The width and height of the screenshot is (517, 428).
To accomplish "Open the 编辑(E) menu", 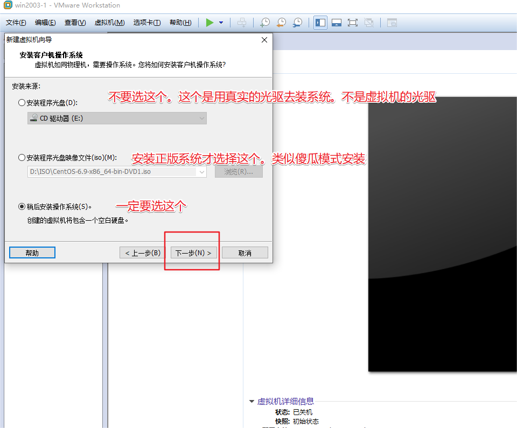I will click(x=45, y=23).
